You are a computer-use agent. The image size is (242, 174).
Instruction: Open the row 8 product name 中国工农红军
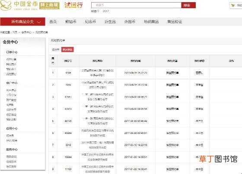click(98, 157)
